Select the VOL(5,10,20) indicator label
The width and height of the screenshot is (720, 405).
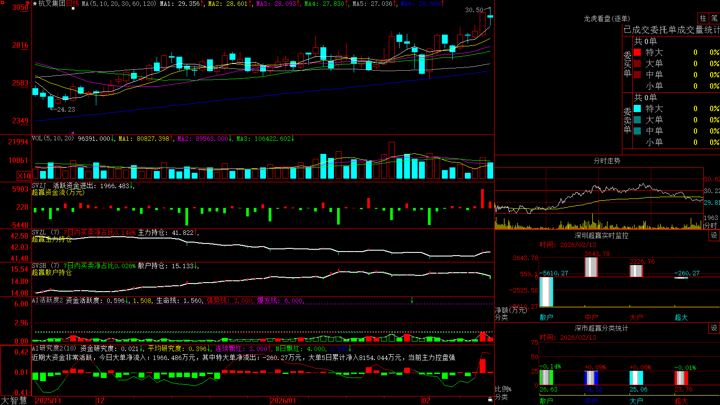pyautogui.click(x=53, y=139)
